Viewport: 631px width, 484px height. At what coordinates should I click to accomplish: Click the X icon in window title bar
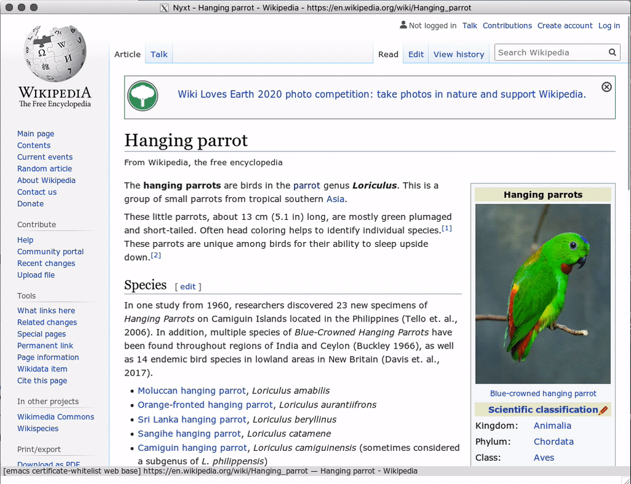click(164, 7)
